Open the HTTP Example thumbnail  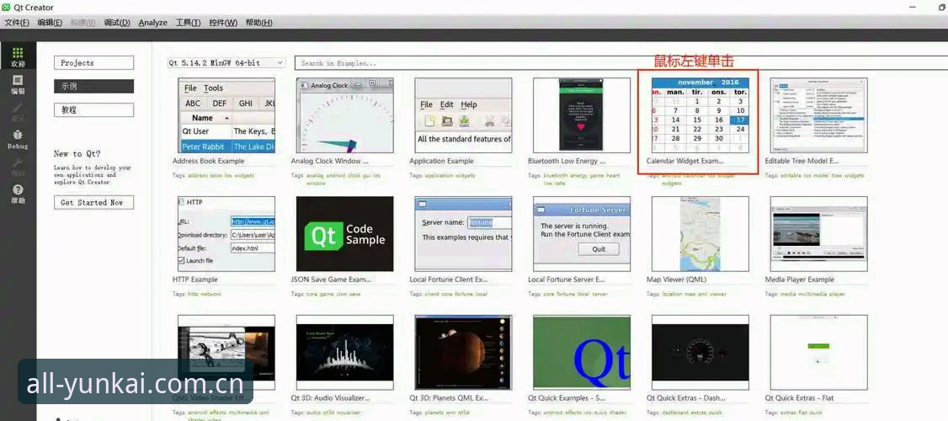click(x=226, y=233)
